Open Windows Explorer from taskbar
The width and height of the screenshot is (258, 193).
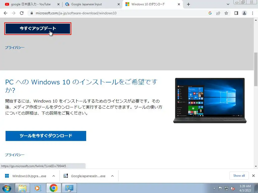22,188
